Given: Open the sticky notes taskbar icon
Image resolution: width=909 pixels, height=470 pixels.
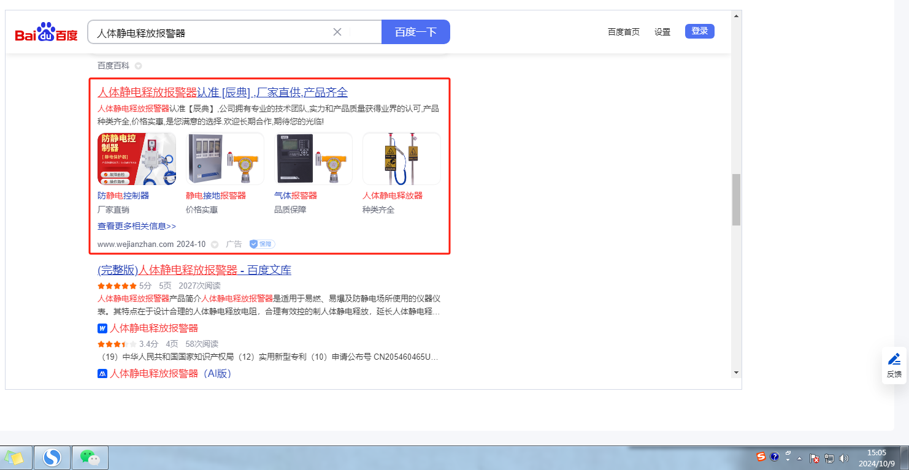Looking at the screenshot, I should click(15, 458).
